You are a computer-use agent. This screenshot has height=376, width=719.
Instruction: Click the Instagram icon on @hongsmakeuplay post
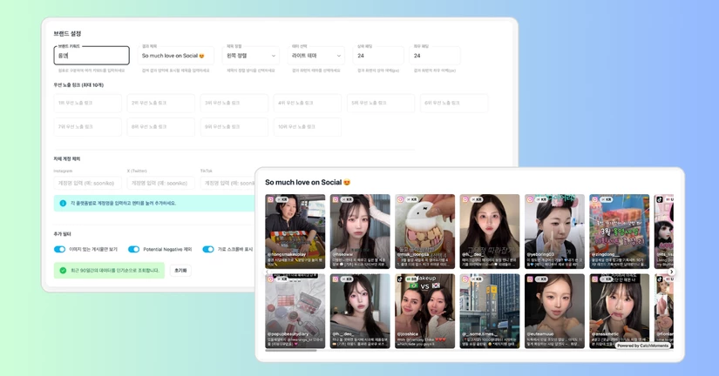click(271, 199)
